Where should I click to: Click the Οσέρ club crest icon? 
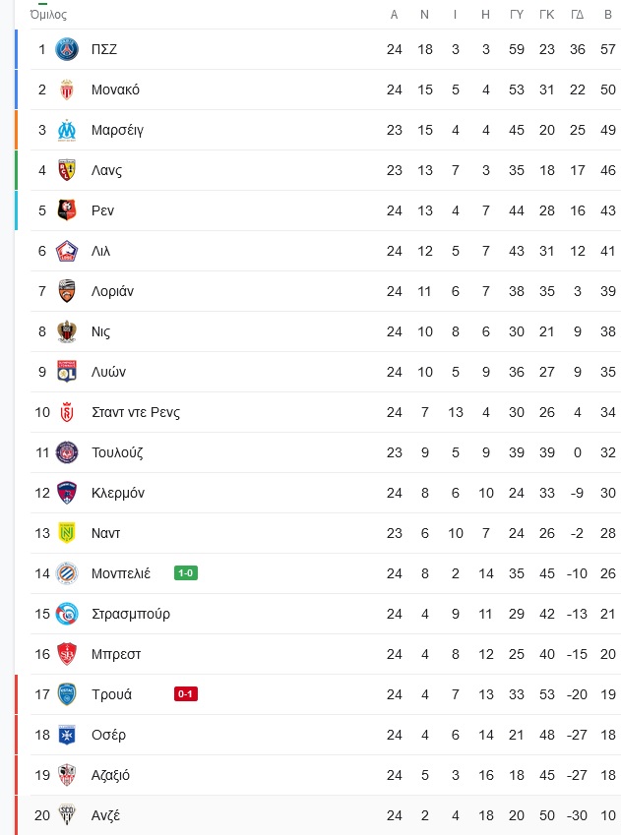pos(67,735)
